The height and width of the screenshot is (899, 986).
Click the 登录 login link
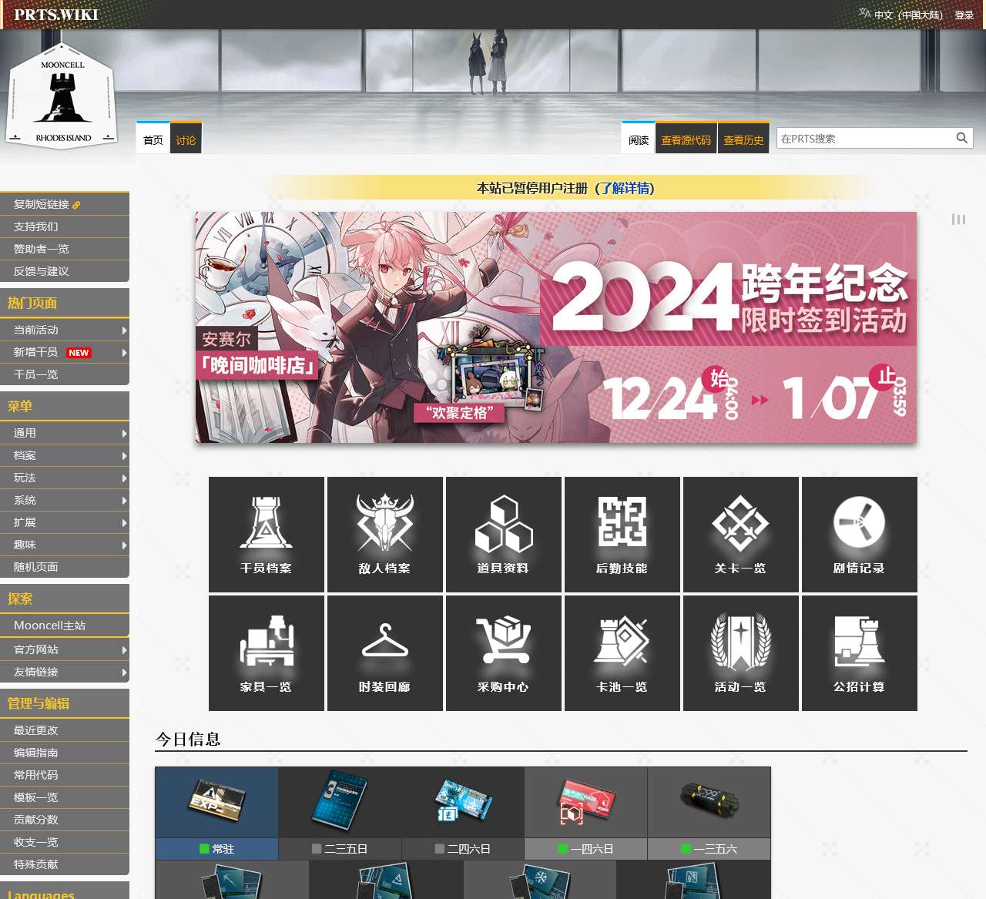coord(964,15)
